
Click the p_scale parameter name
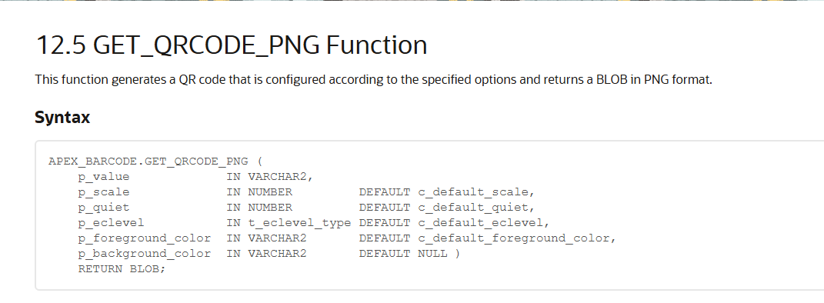pyautogui.click(x=104, y=192)
